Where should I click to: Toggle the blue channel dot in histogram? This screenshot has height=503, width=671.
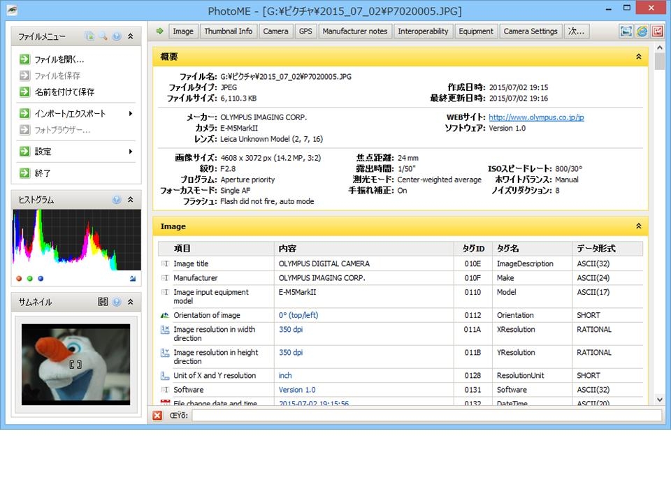pos(41,279)
